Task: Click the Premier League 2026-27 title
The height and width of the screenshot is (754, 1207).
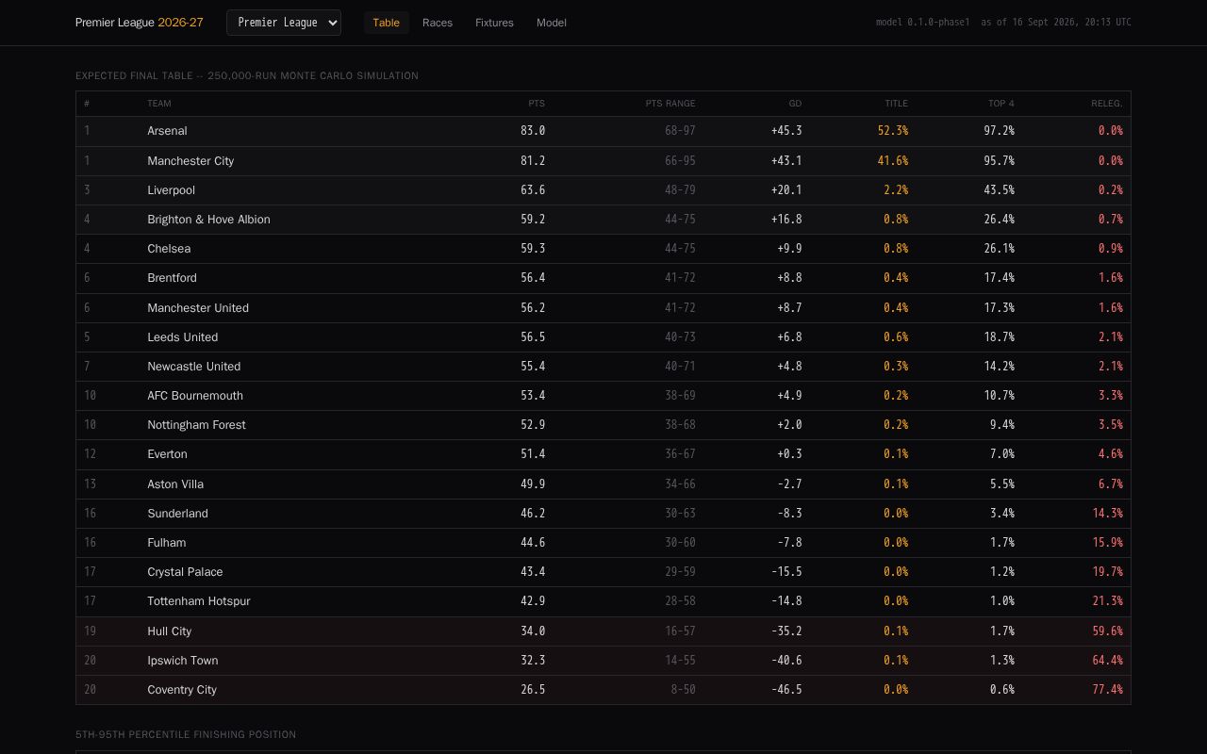Action: 140,23
